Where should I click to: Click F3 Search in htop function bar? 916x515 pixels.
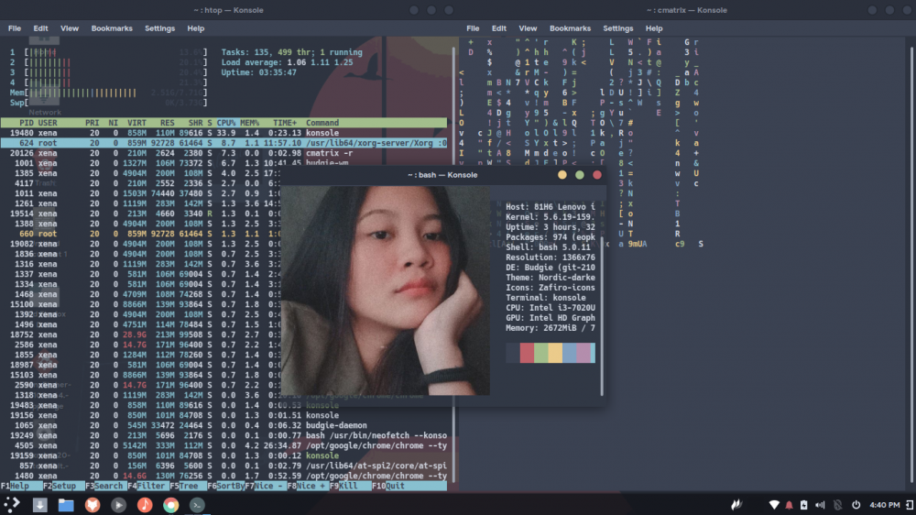(105, 486)
